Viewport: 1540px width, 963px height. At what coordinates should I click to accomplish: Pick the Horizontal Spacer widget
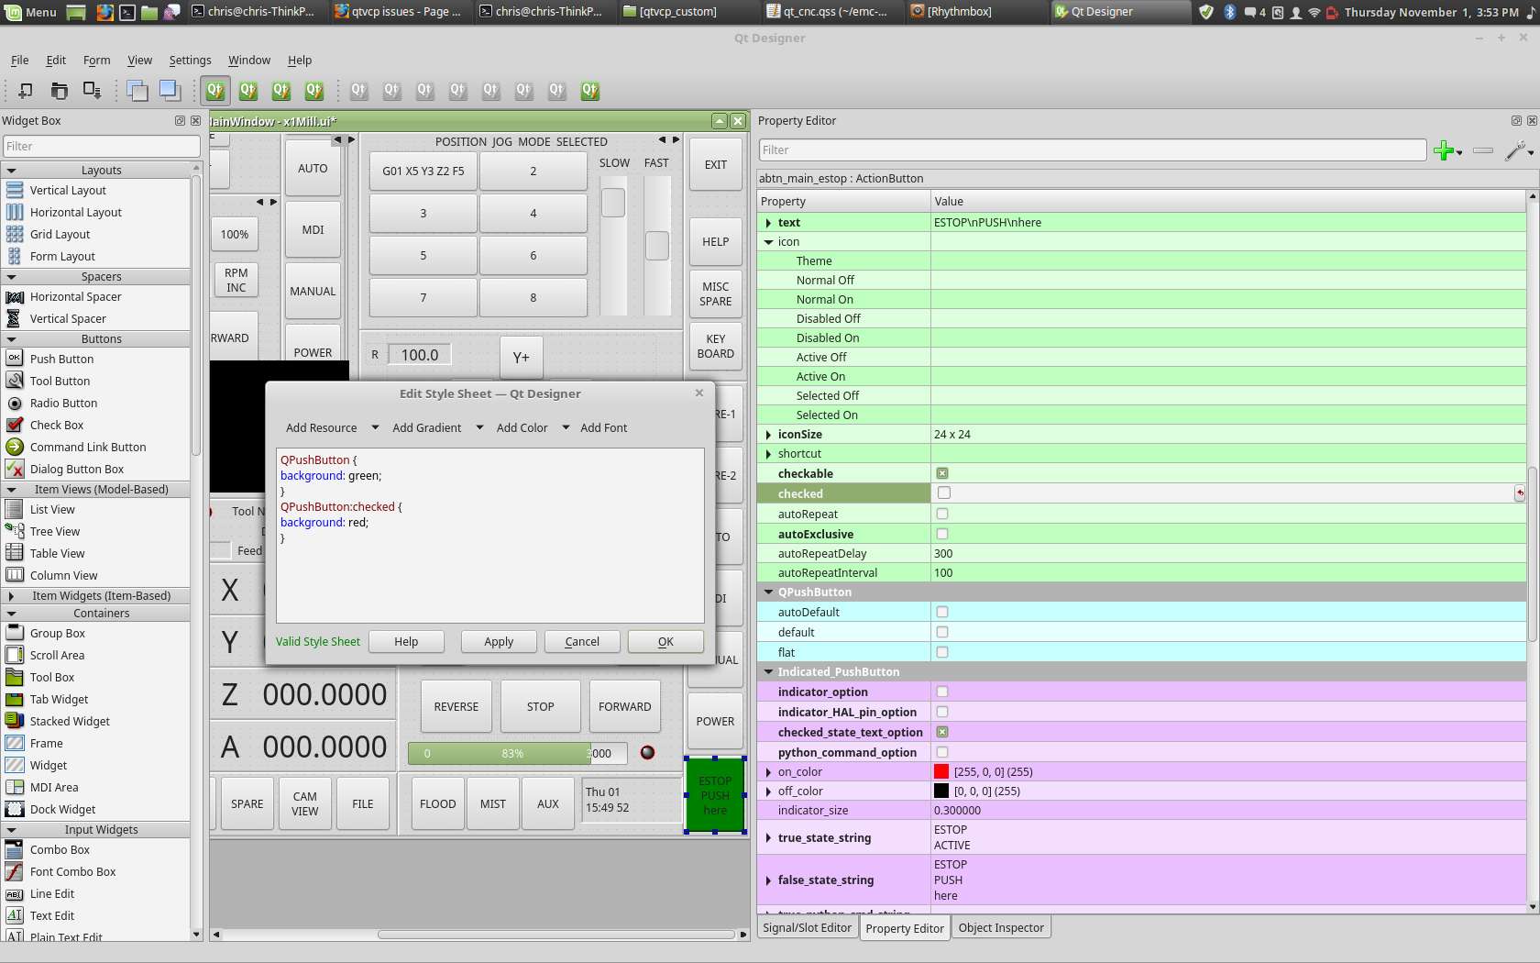[x=75, y=296]
